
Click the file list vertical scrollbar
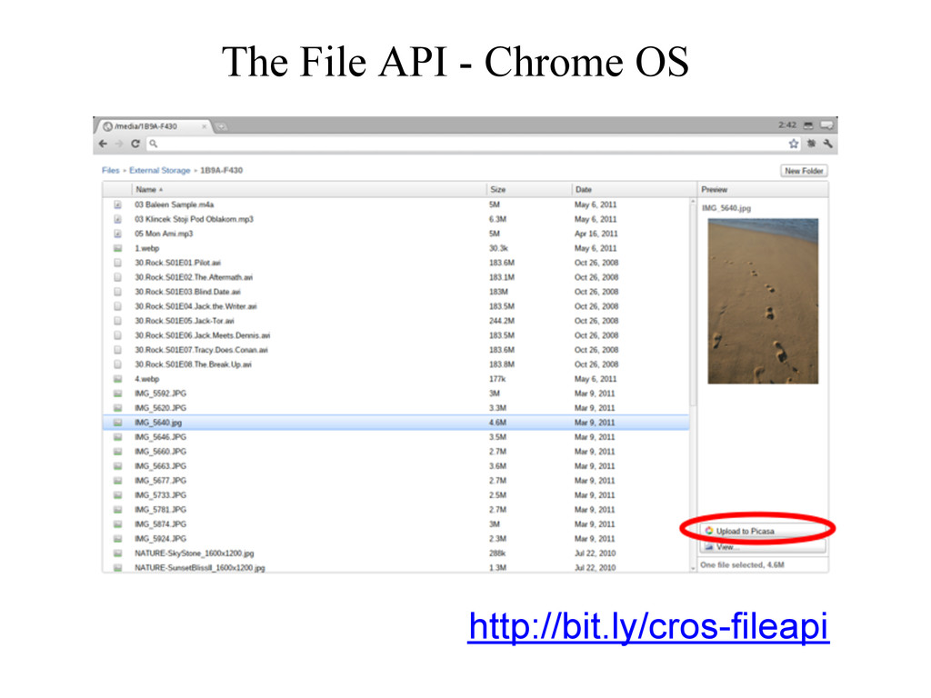[x=693, y=303]
